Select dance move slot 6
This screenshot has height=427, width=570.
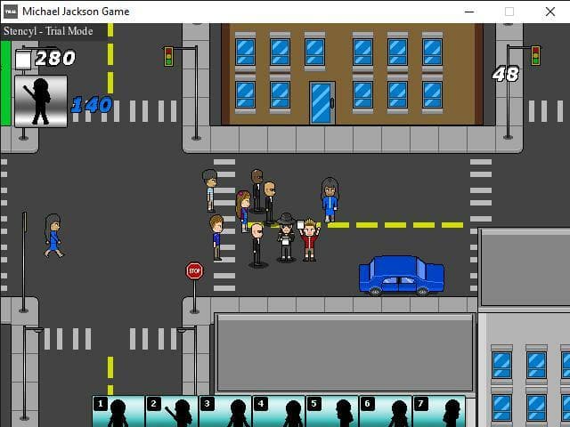coord(386,411)
